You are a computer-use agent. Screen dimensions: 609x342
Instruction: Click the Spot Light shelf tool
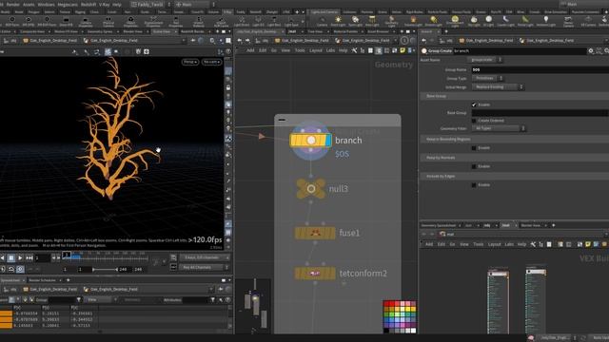[355, 21]
